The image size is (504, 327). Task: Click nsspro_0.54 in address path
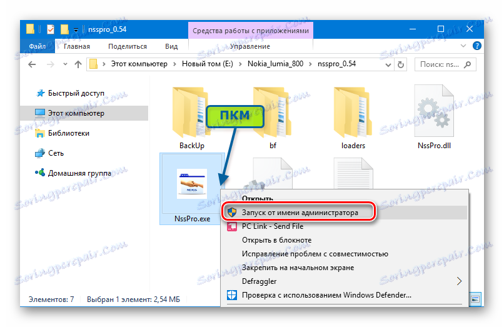336,64
